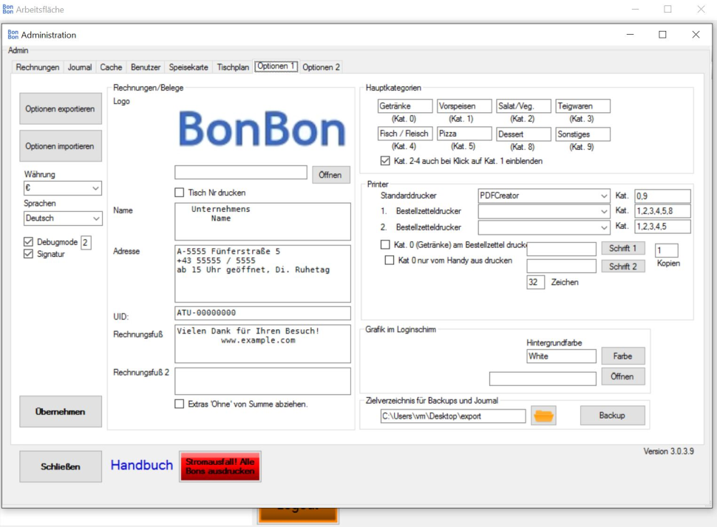Open the Optionen 2 tab
717x527 pixels.
321,67
